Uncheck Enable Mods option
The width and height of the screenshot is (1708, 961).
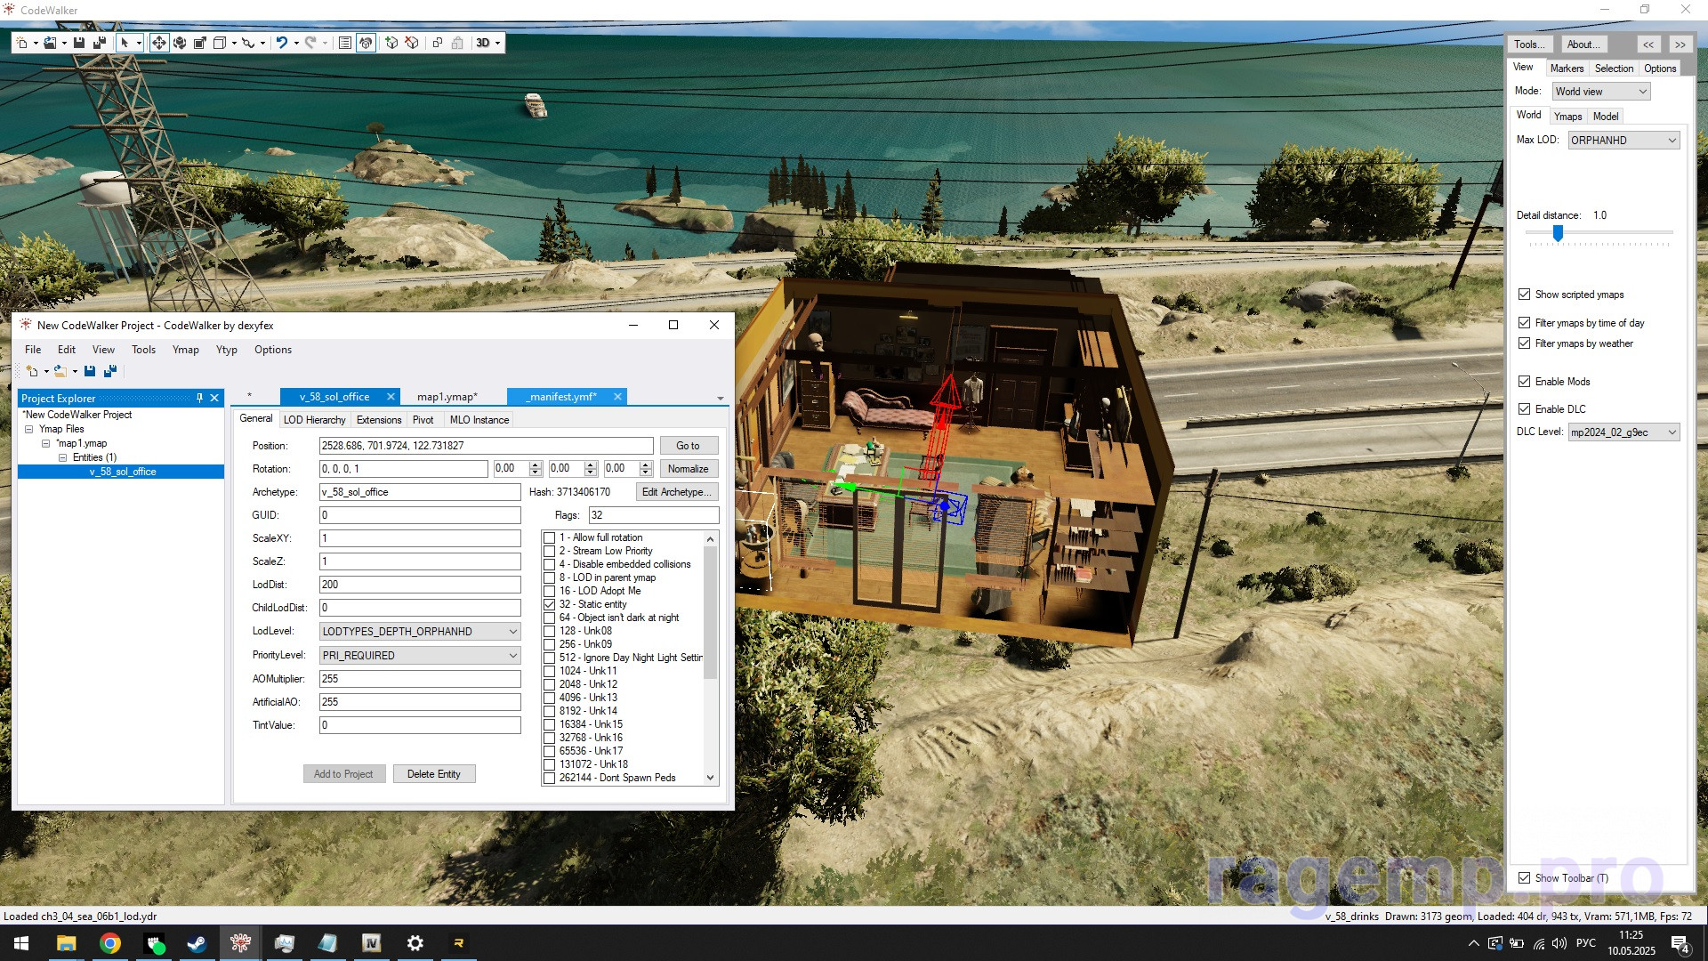pos(1524,382)
